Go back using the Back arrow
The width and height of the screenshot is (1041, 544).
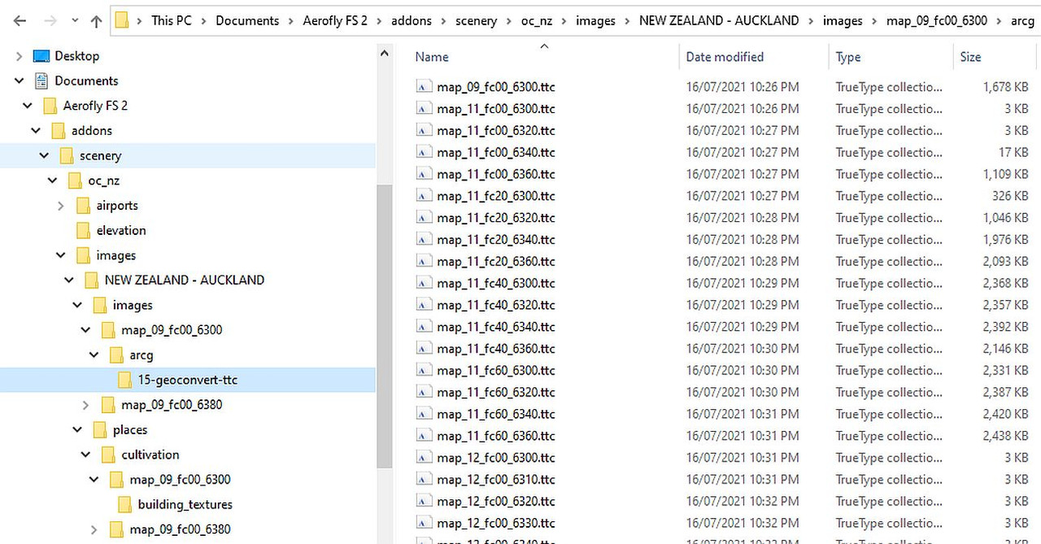(20, 21)
